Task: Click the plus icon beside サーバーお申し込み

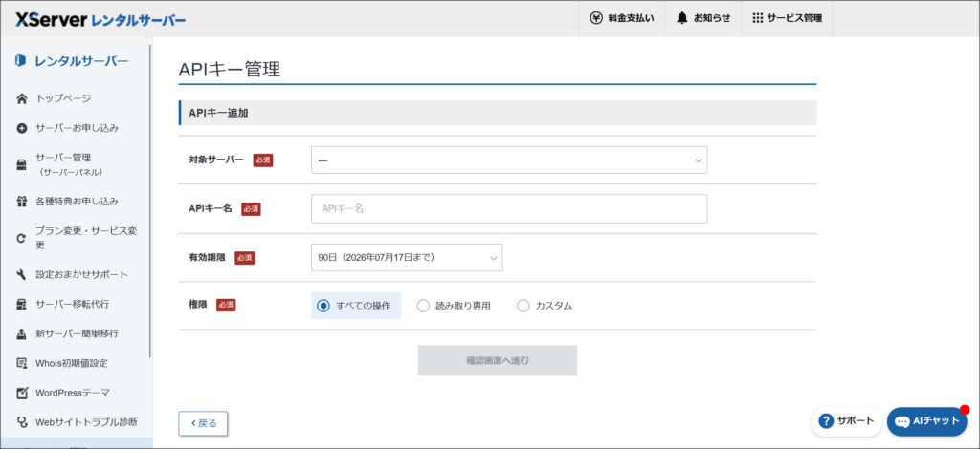Action: click(x=22, y=128)
